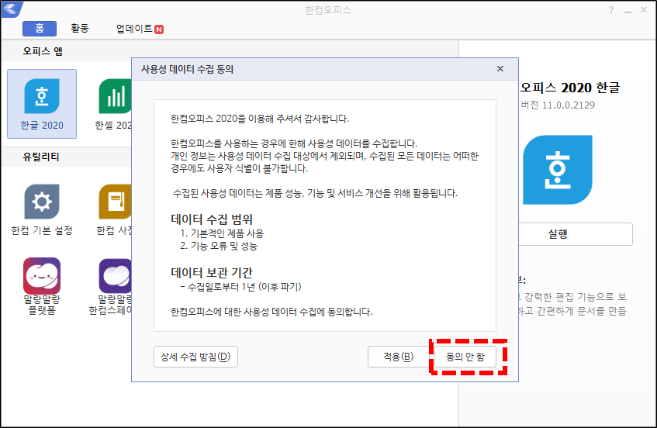The height and width of the screenshot is (428, 657).
Task: Open 상세 수집 방침(D) button
Action: pyautogui.click(x=195, y=357)
